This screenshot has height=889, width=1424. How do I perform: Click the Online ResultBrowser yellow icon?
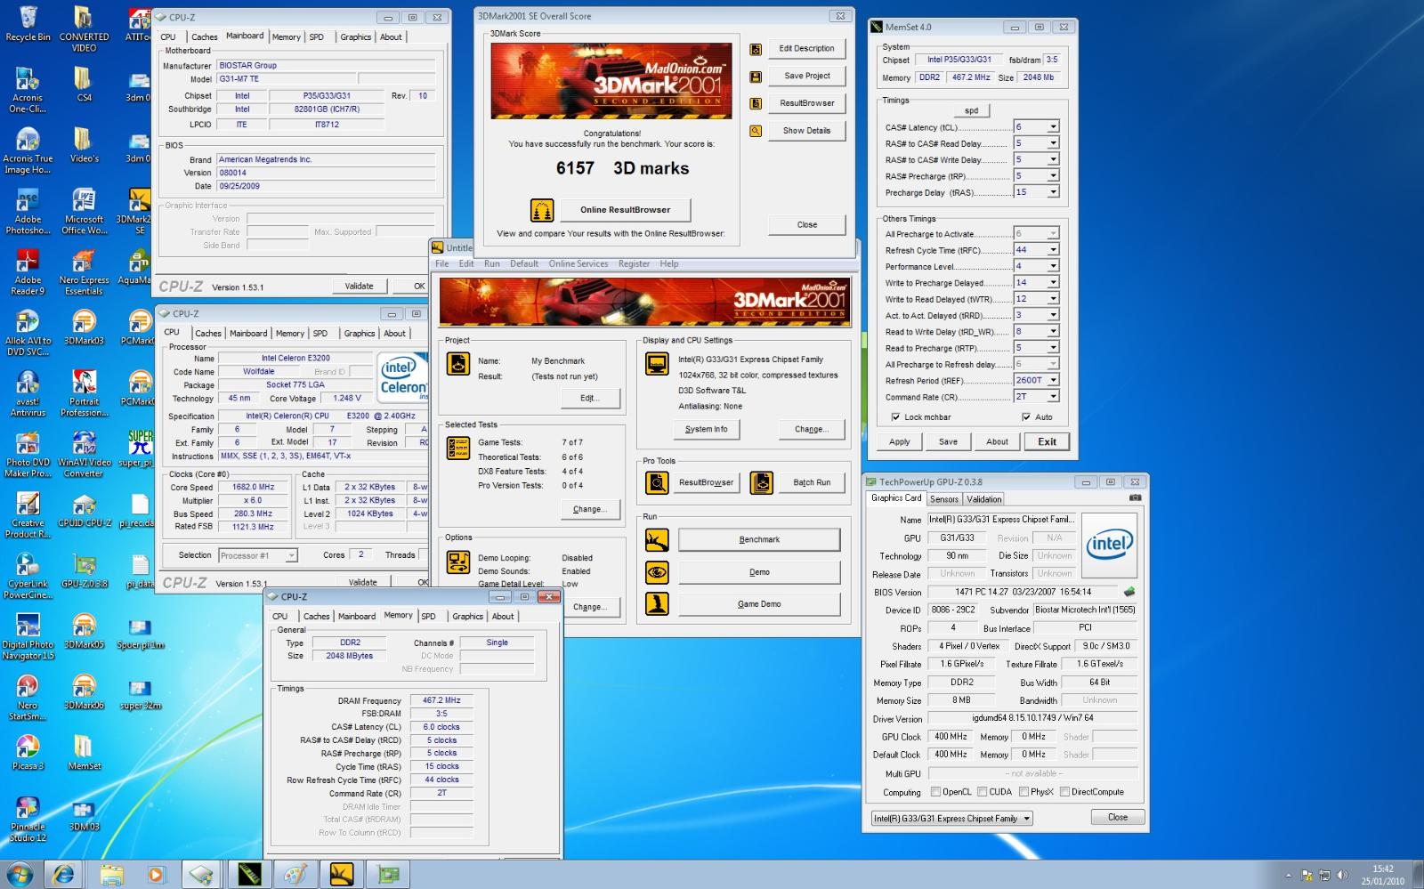(542, 210)
